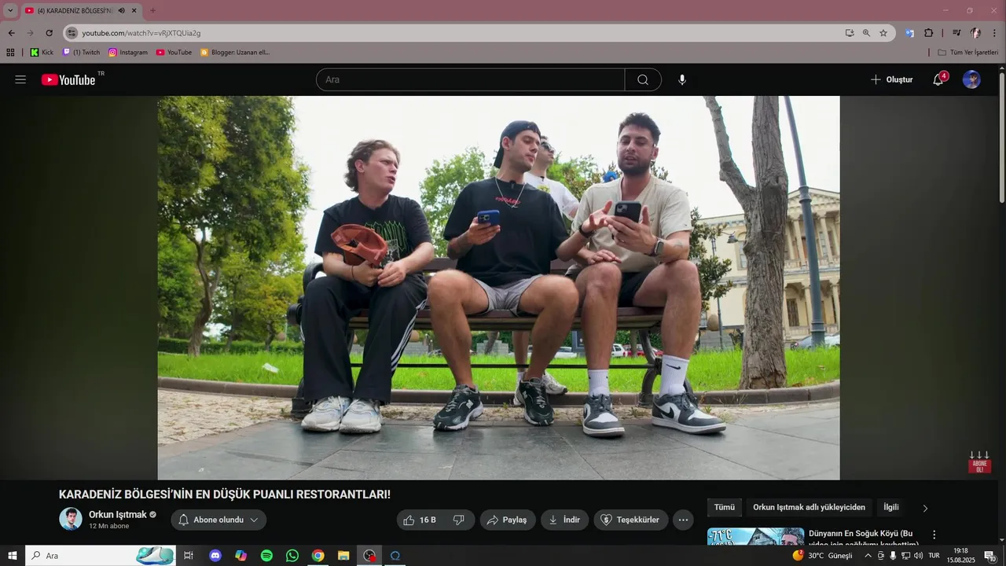Open Chrome from the taskbar
Screen dimensions: 1006x566
click(x=318, y=556)
